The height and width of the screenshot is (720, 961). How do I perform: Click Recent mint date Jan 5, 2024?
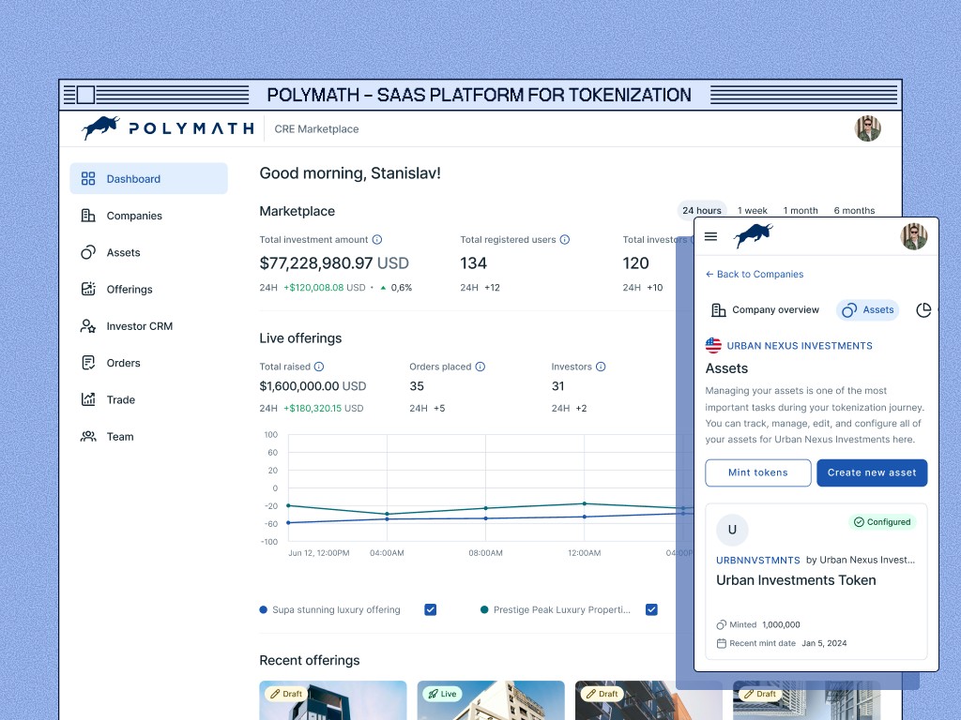(782, 643)
